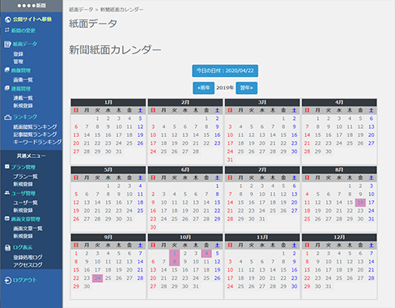Select 新規登録 under ユーザ管理
Image resolution: width=395 pixels, height=308 pixels.
(23, 210)
